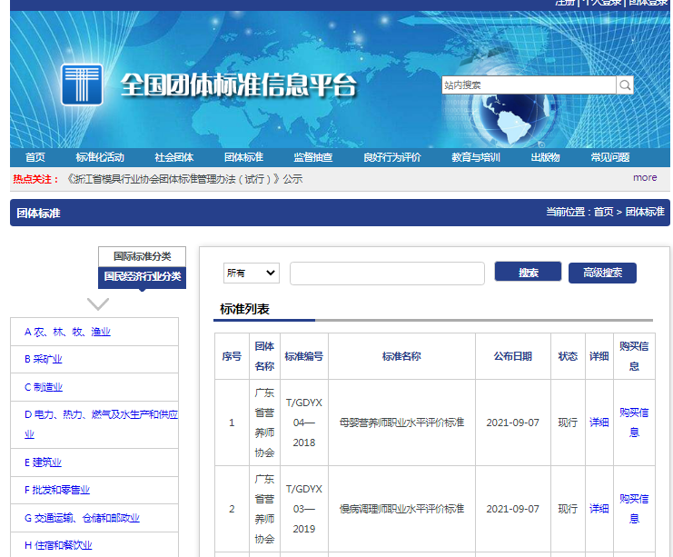Open 良好行为评价 menu item
Image resolution: width=673 pixels, height=557 pixels.
391,157
